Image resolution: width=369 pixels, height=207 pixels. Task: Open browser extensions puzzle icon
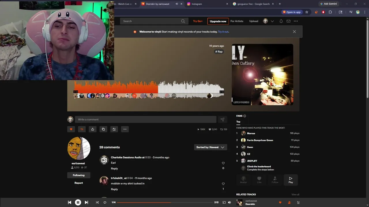click(330, 12)
